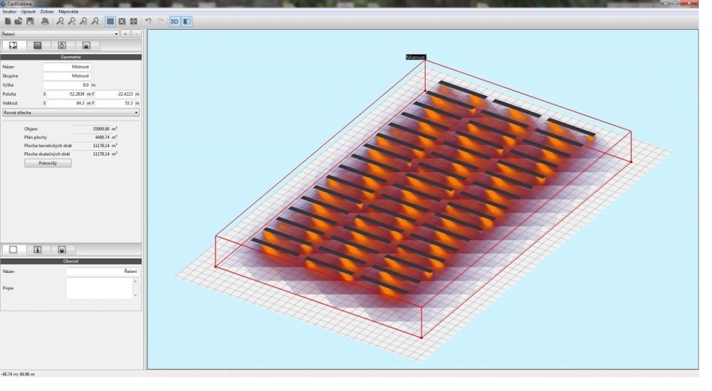Create a new file from the toolbar
The image size is (712, 391).
(x=8, y=22)
